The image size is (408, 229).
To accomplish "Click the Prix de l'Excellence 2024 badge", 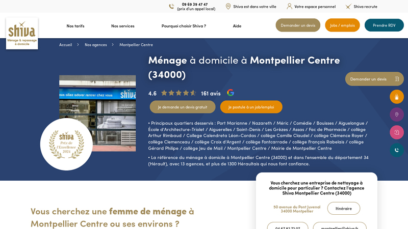I will pyautogui.click(x=66, y=145).
